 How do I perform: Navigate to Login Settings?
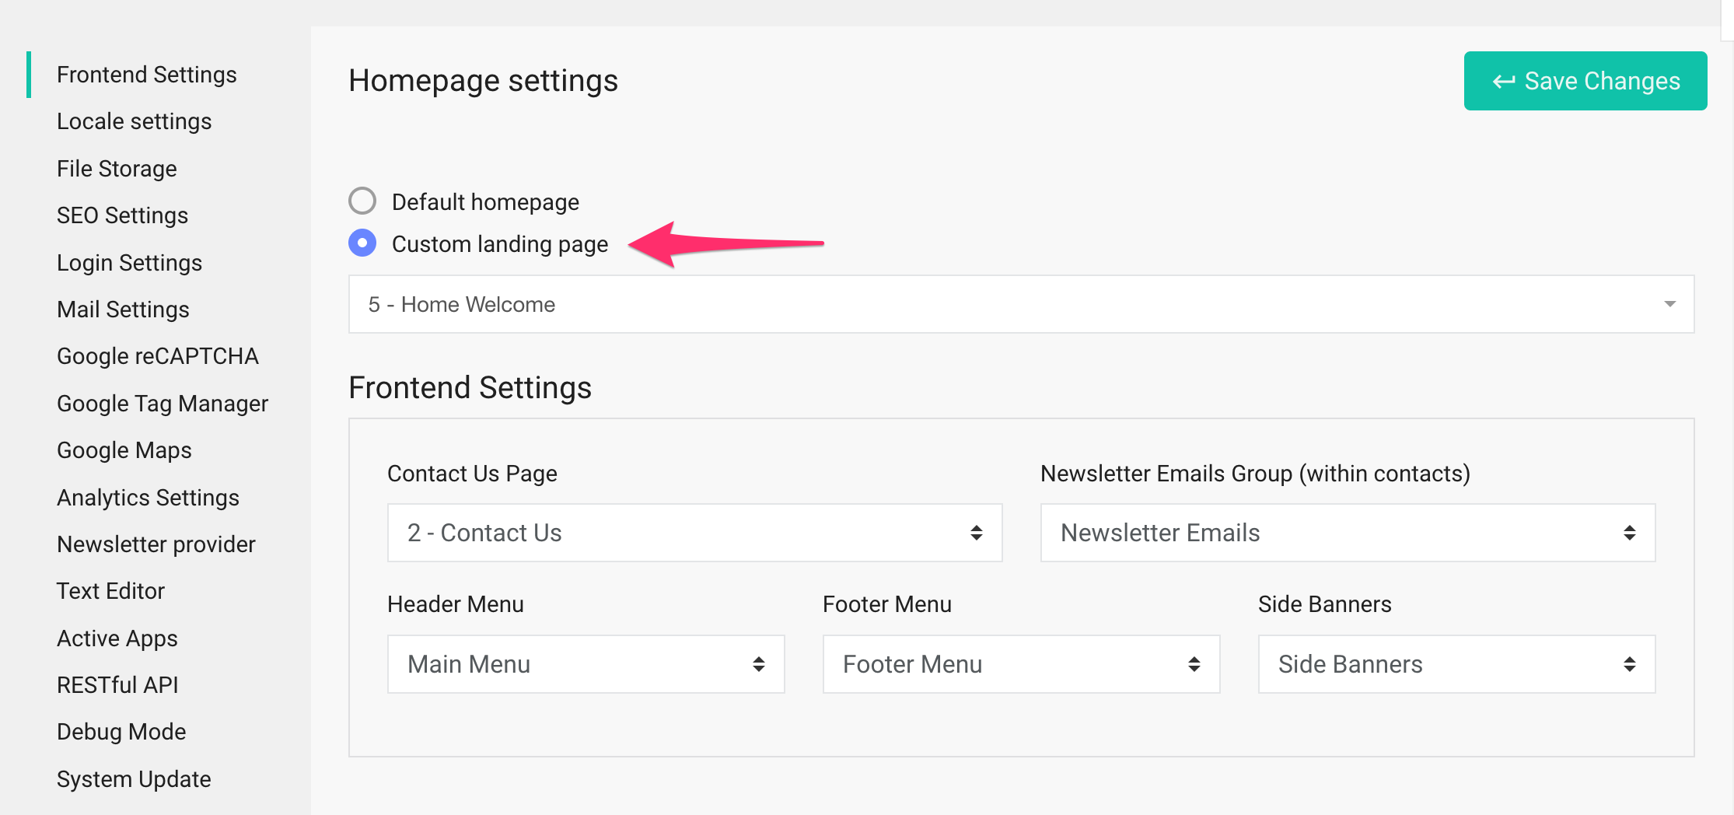(129, 263)
